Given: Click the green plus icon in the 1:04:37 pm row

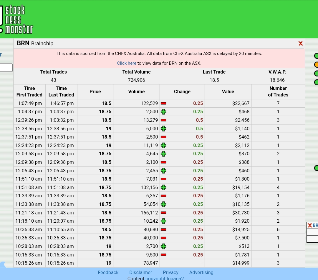Looking at the screenshot, I should (163, 112).
